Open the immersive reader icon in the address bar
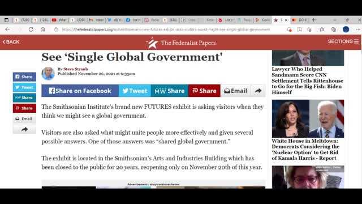 pyautogui.click(x=299, y=29)
